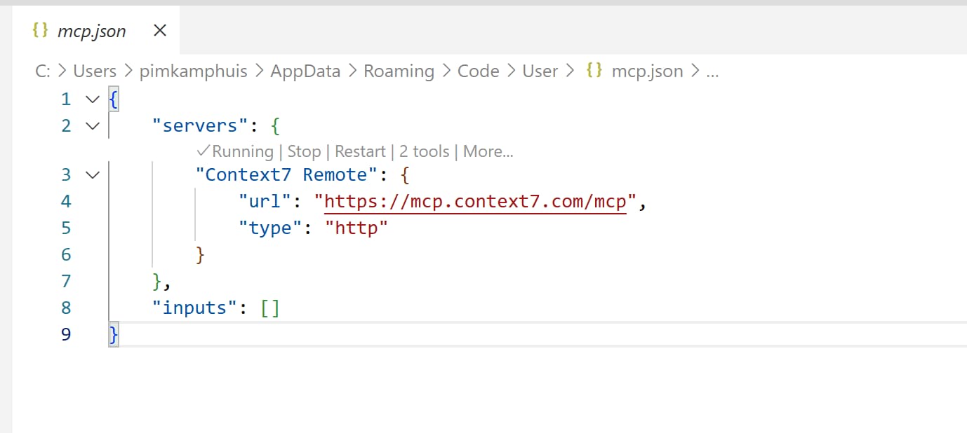Collapse the root object on line 1
The width and height of the screenshot is (967, 433).
(92, 99)
